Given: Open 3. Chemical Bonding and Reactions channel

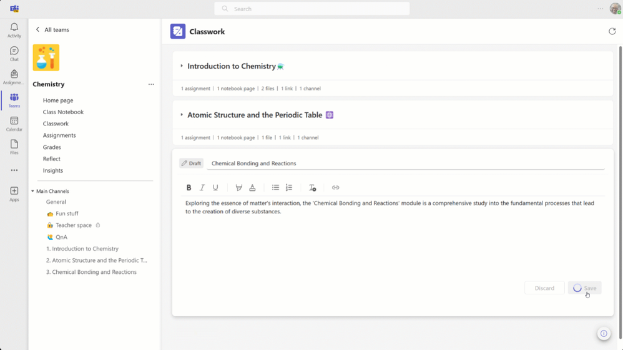Looking at the screenshot, I should click(x=91, y=272).
